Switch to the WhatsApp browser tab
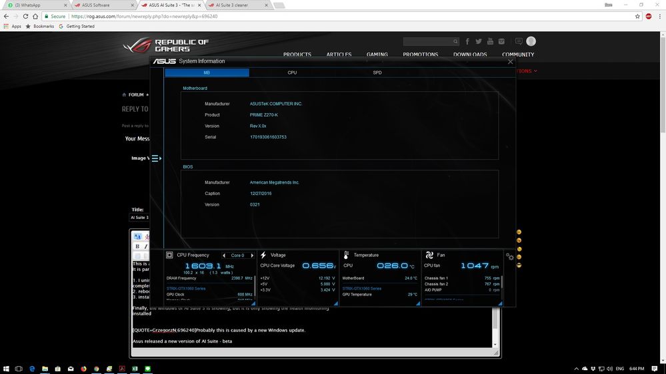This screenshot has width=666, height=374. coord(36,5)
